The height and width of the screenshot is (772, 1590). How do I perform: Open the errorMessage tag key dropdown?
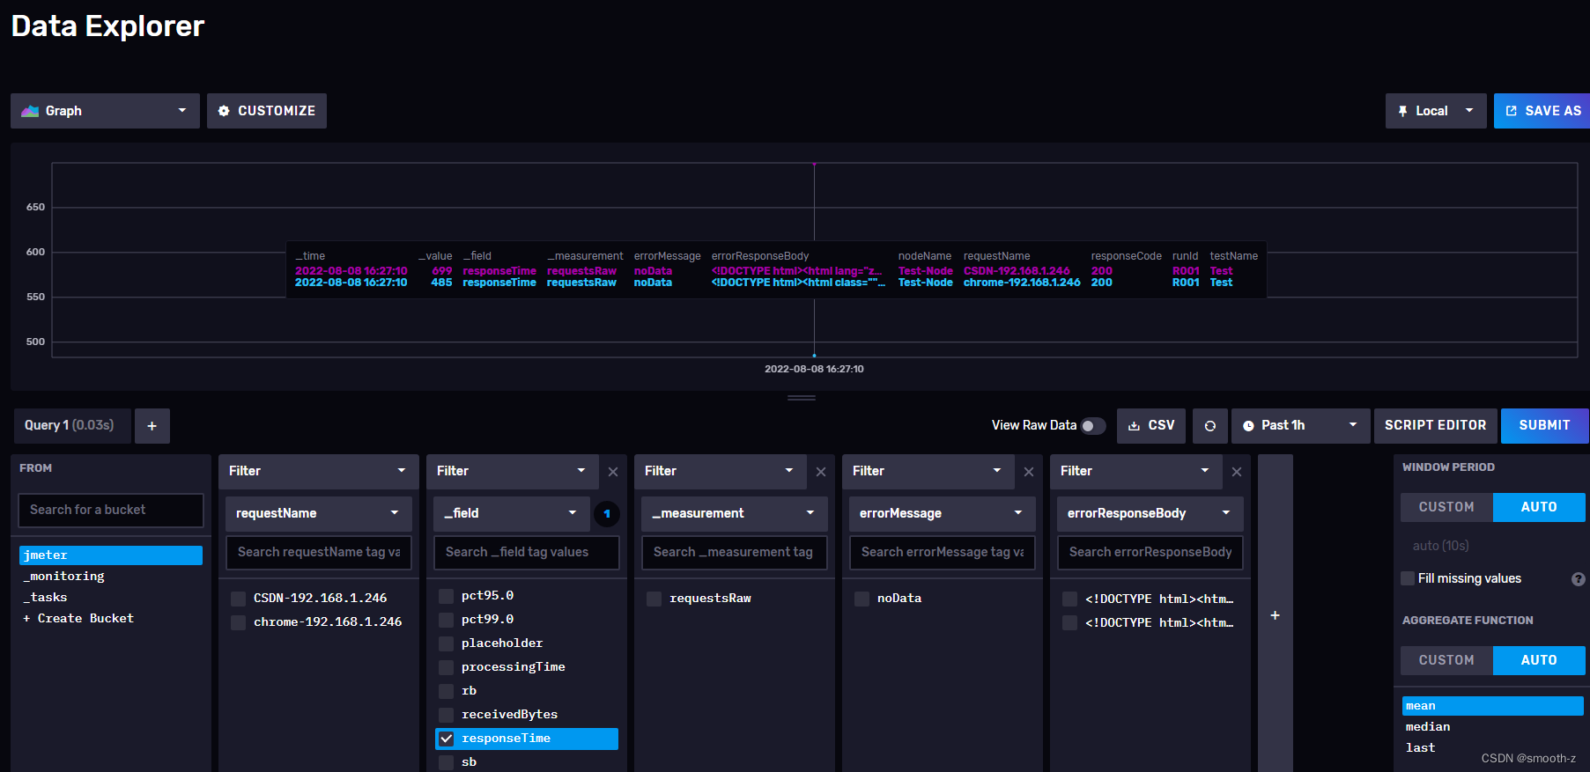coord(942,513)
